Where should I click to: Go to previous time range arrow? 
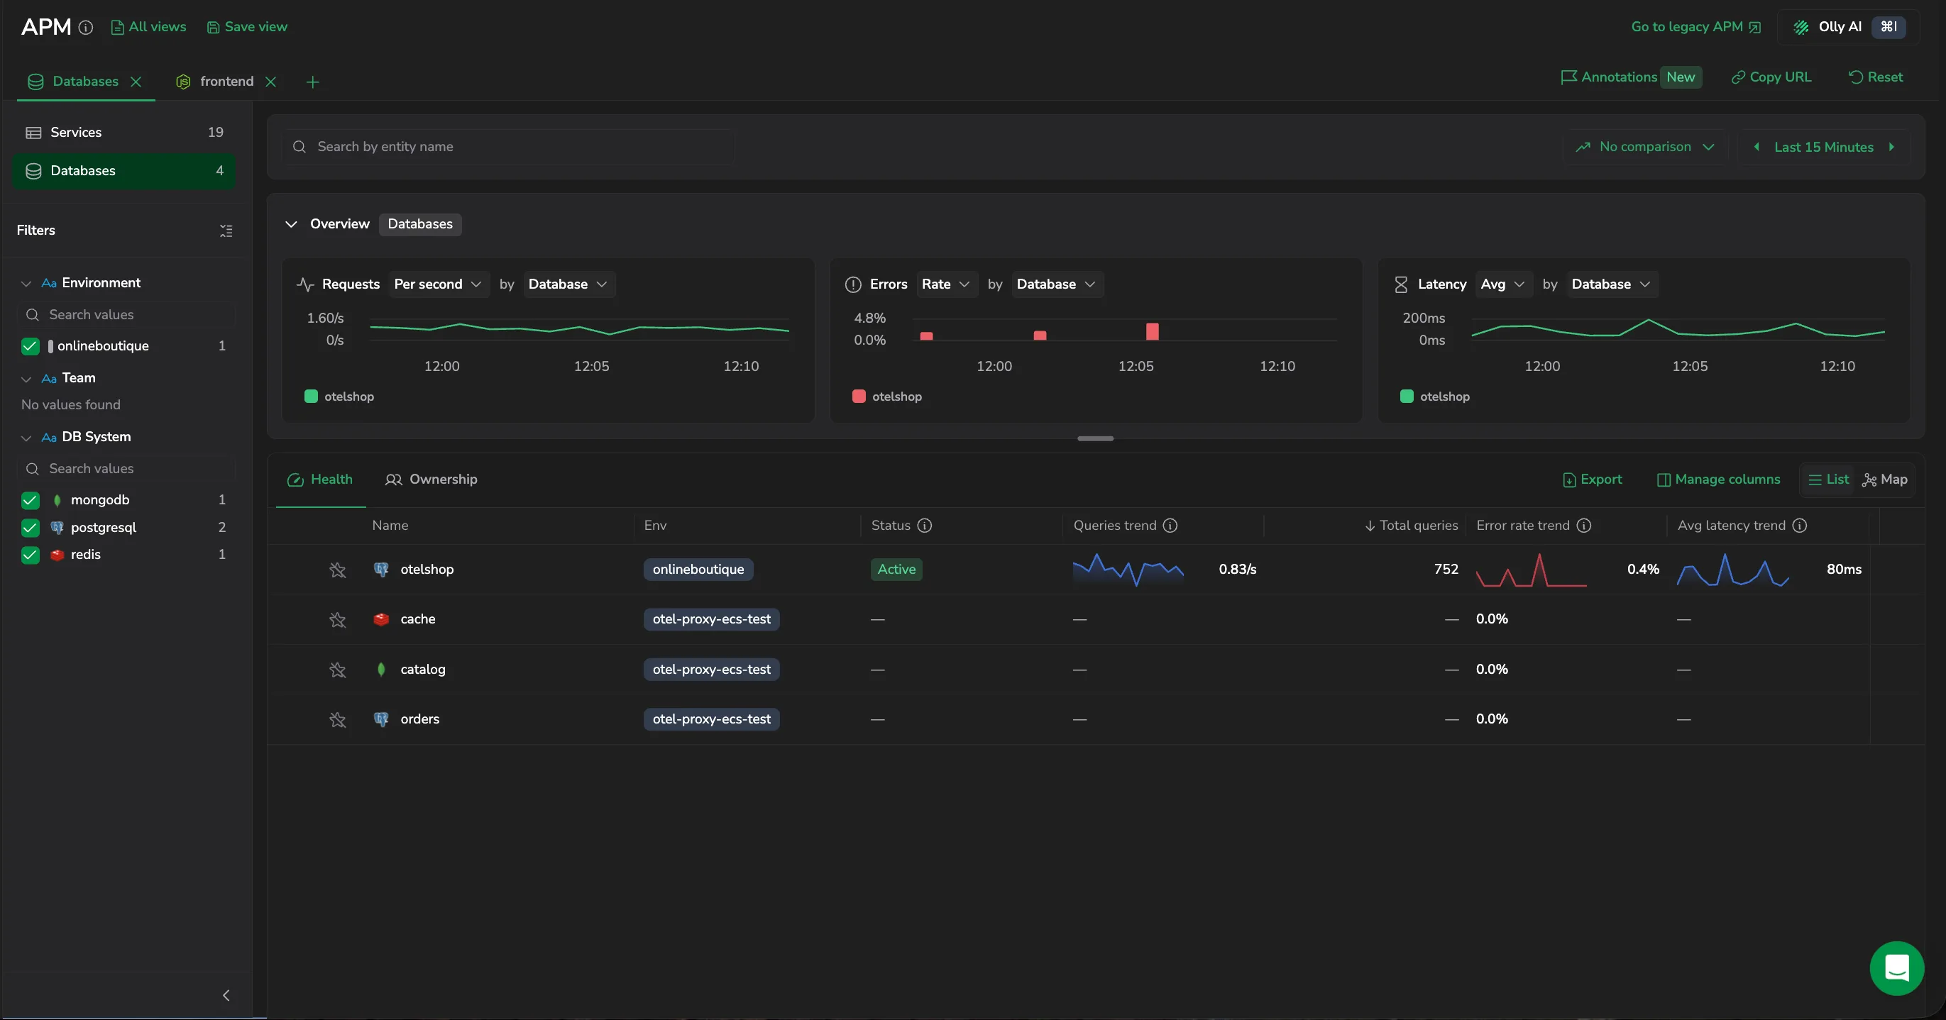click(1757, 146)
